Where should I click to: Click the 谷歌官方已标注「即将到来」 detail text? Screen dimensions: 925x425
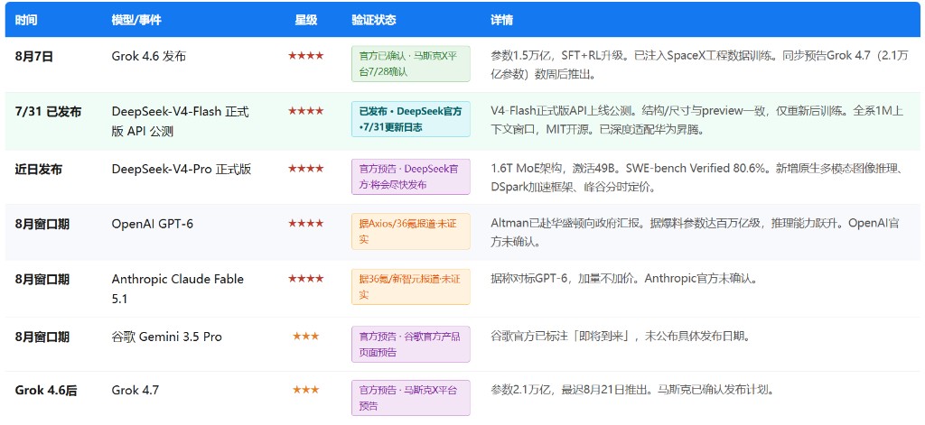pyautogui.click(x=620, y=337)
